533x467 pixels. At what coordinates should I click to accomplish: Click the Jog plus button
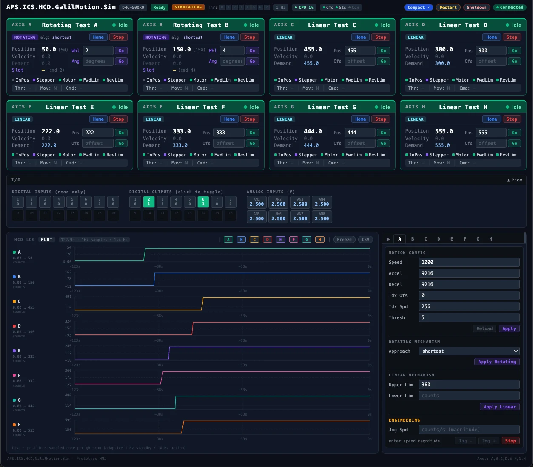[x=488, y=441]
